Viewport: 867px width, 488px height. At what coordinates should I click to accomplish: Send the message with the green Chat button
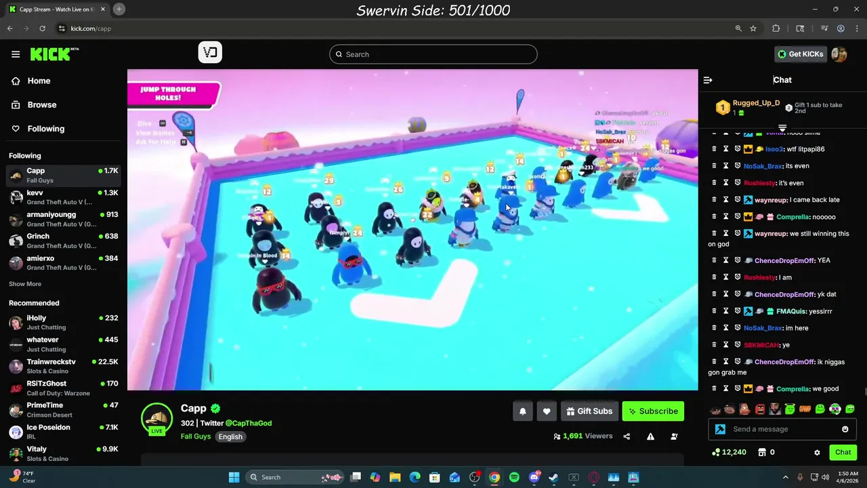click(843, 452)
